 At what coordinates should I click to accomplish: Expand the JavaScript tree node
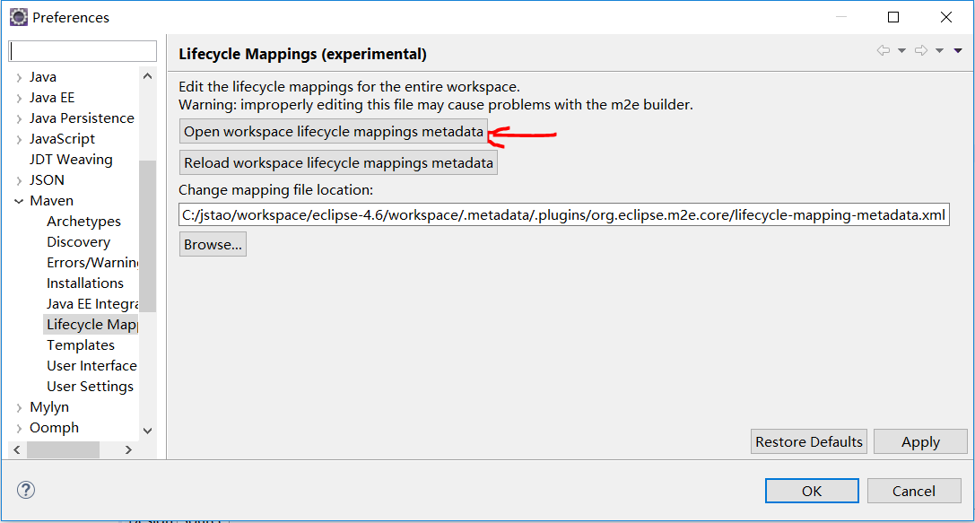tap(19, 139)
